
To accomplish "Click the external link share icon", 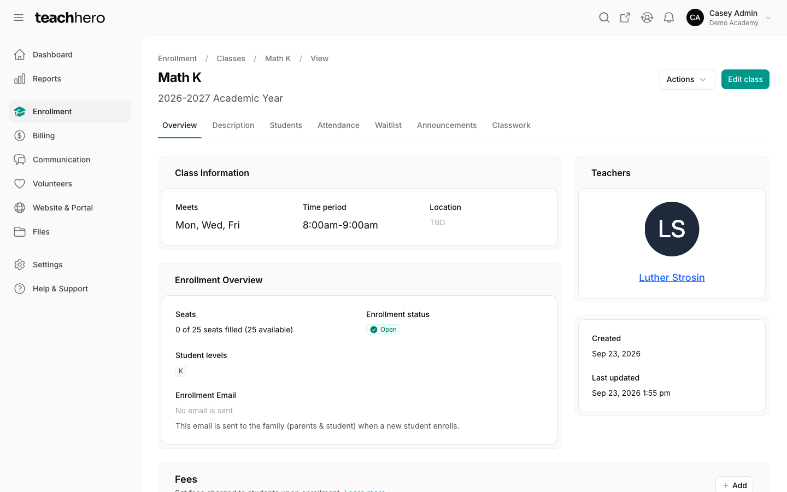I will pyautogui.click(x=625, y=17).
